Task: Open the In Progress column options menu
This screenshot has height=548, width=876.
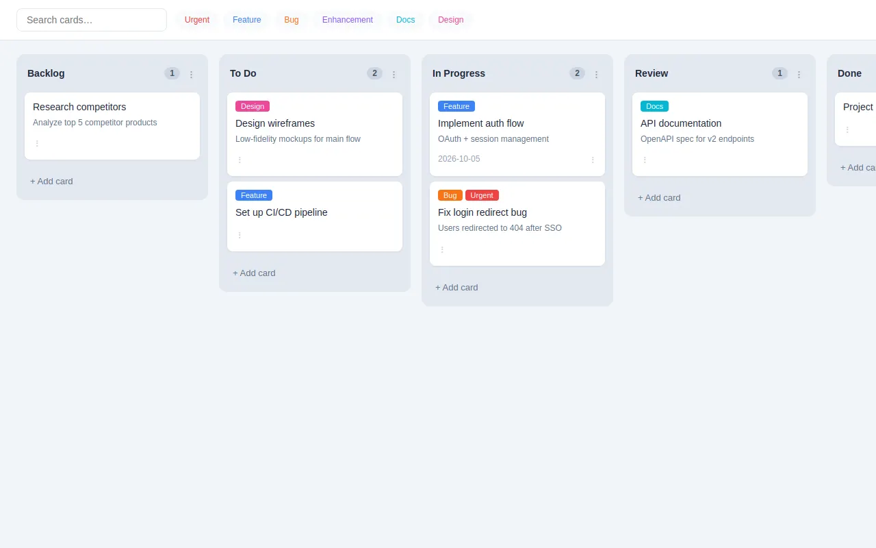Action: (x=596, y=74)
